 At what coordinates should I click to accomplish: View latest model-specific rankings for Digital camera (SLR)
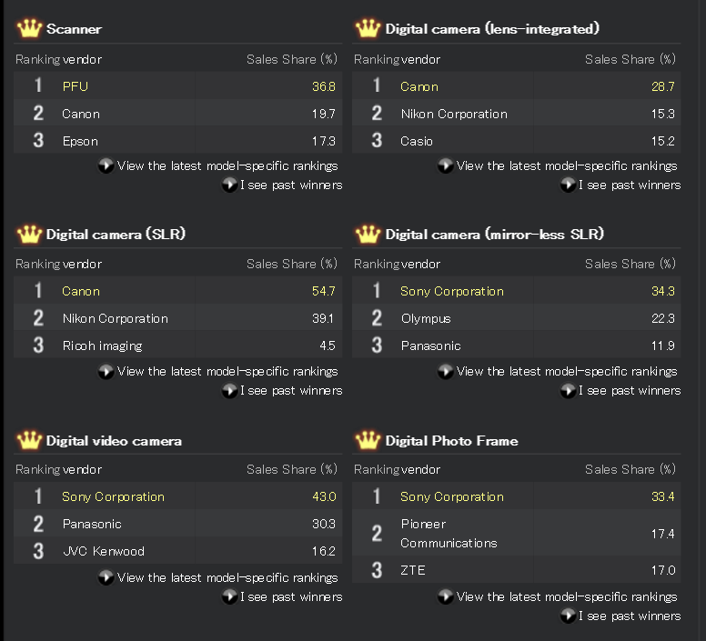pos(227,372)
